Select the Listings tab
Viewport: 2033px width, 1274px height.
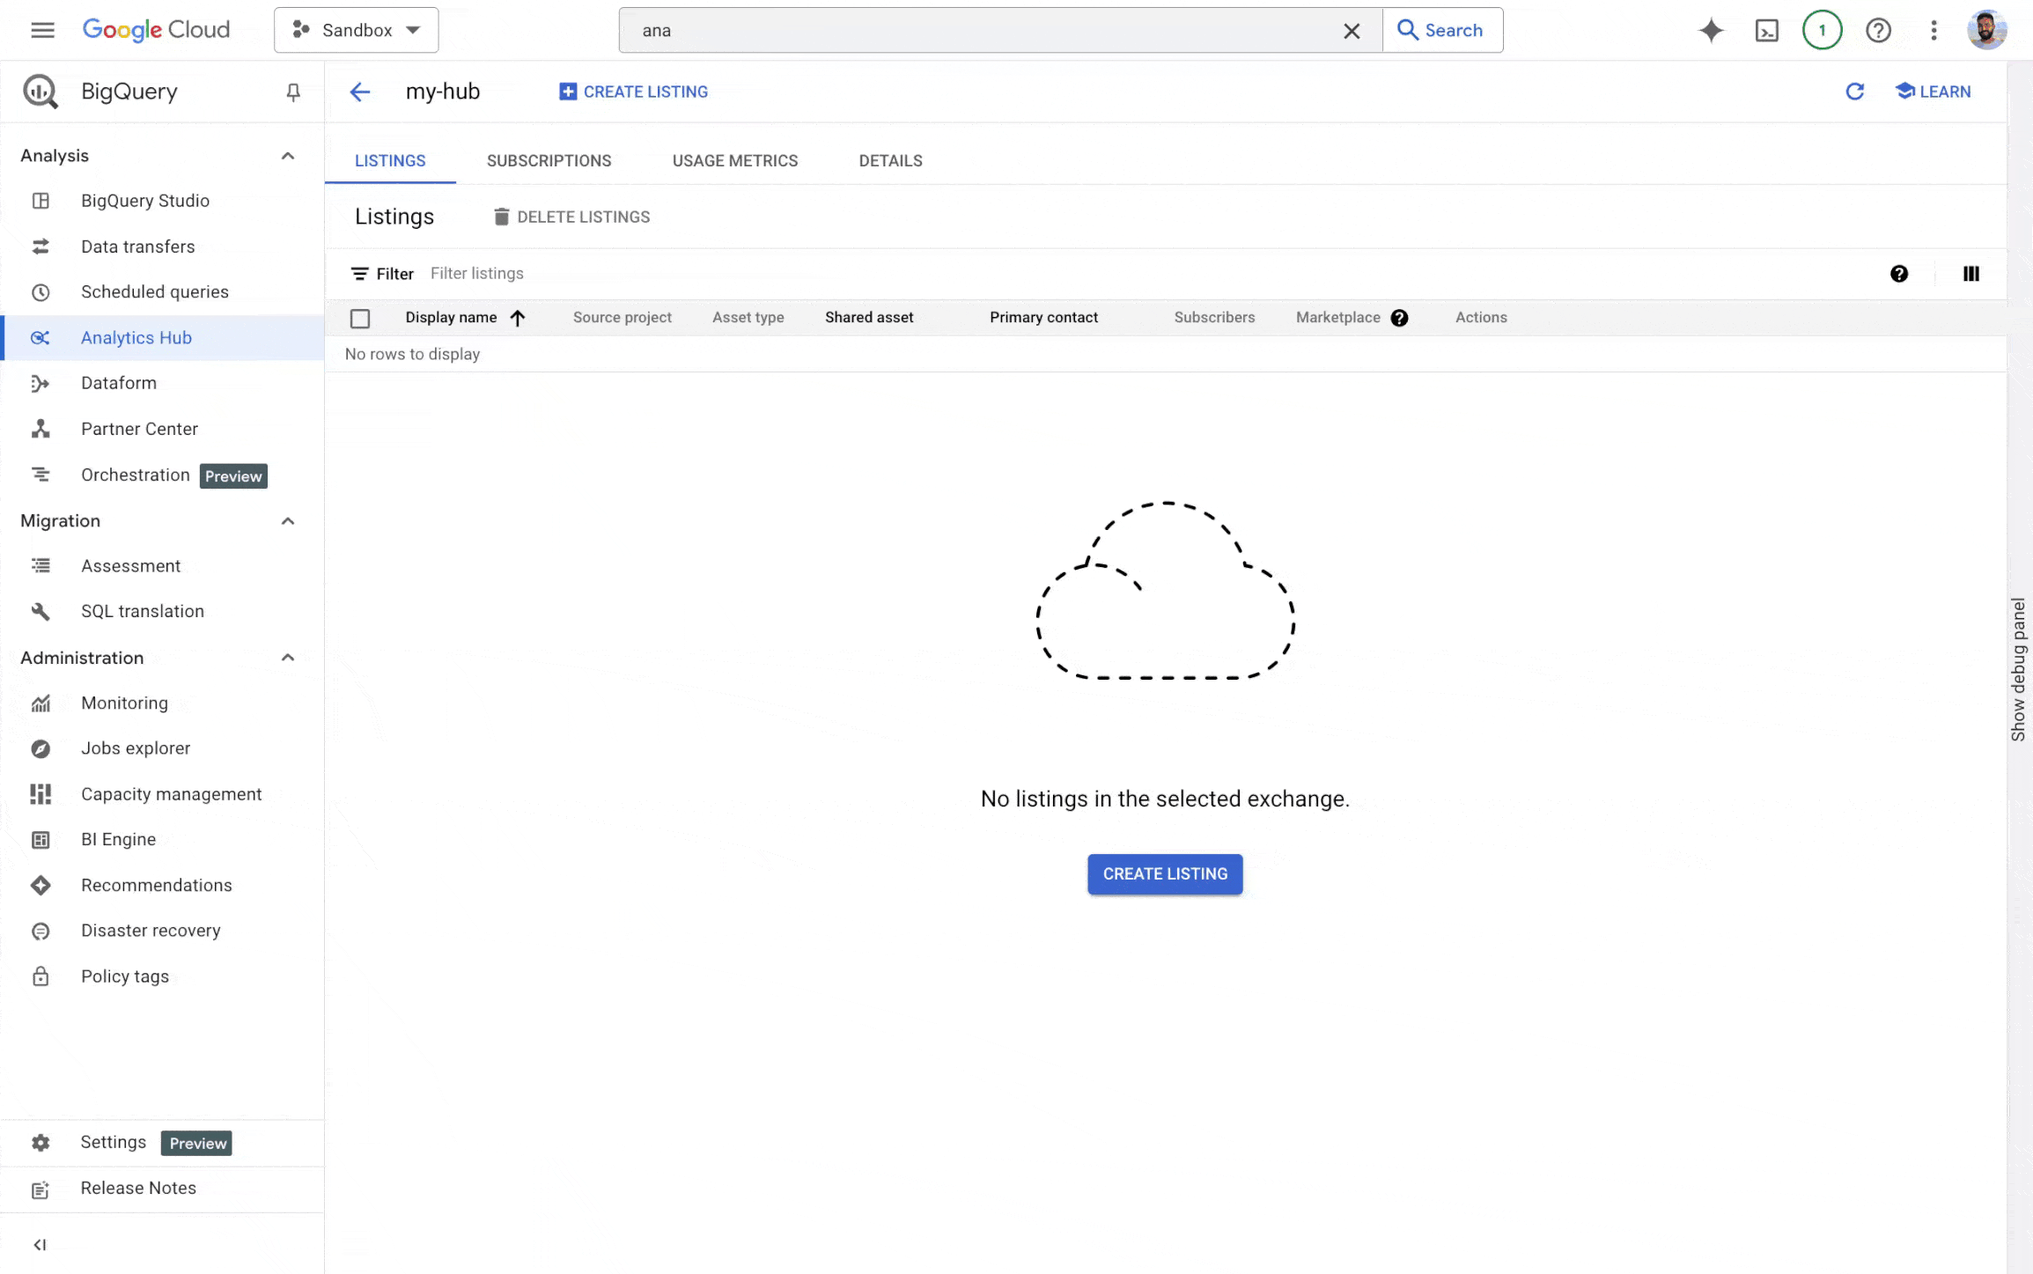click(389, 161)
